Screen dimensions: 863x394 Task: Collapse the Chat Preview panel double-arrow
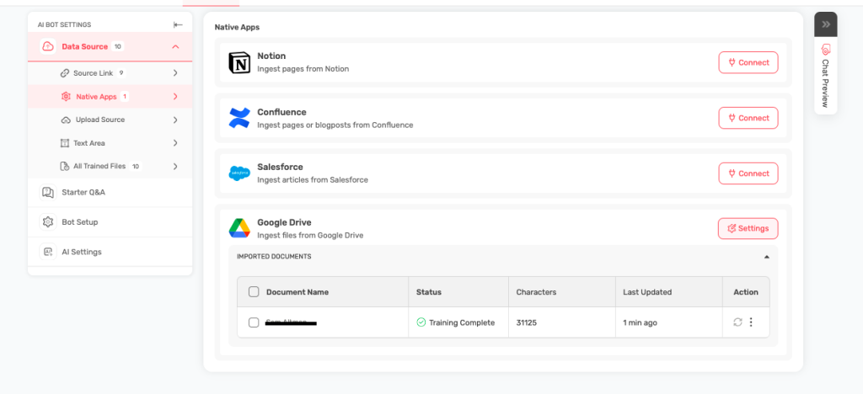[826, 24]
